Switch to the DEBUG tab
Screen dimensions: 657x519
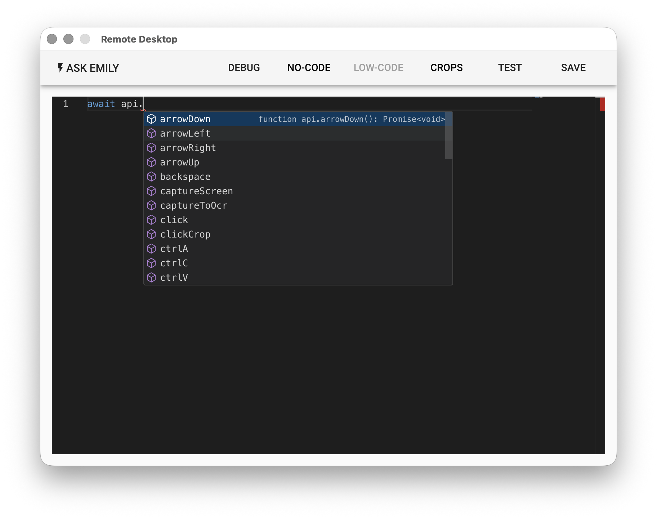244,68
